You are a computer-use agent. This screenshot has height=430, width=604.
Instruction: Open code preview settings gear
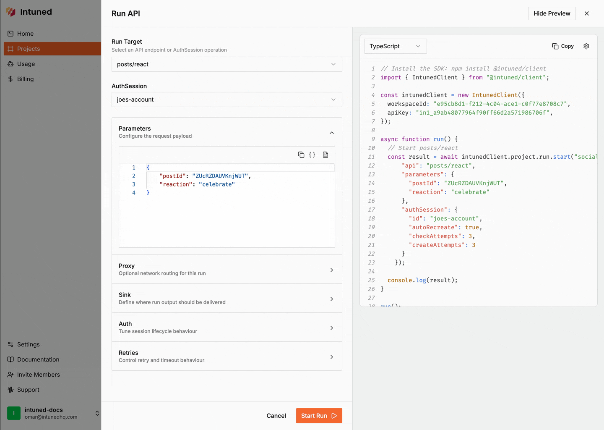click(586, 46)
